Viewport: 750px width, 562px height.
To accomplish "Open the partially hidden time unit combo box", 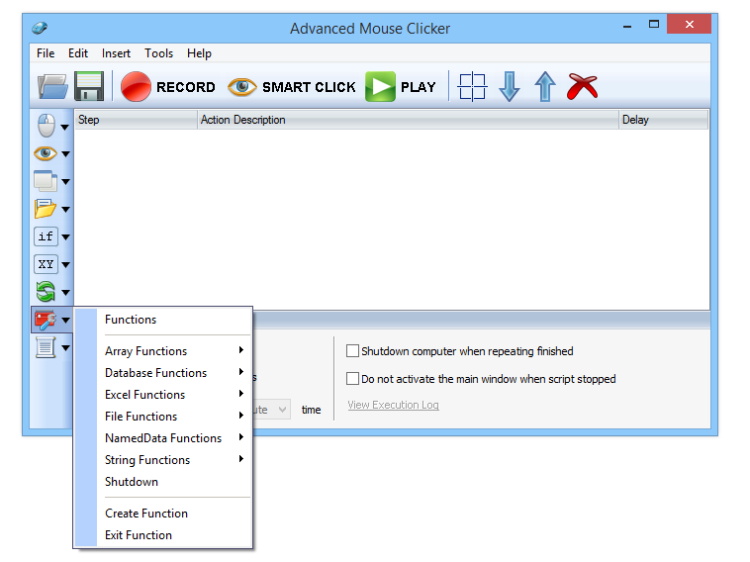I will (272, 410).
